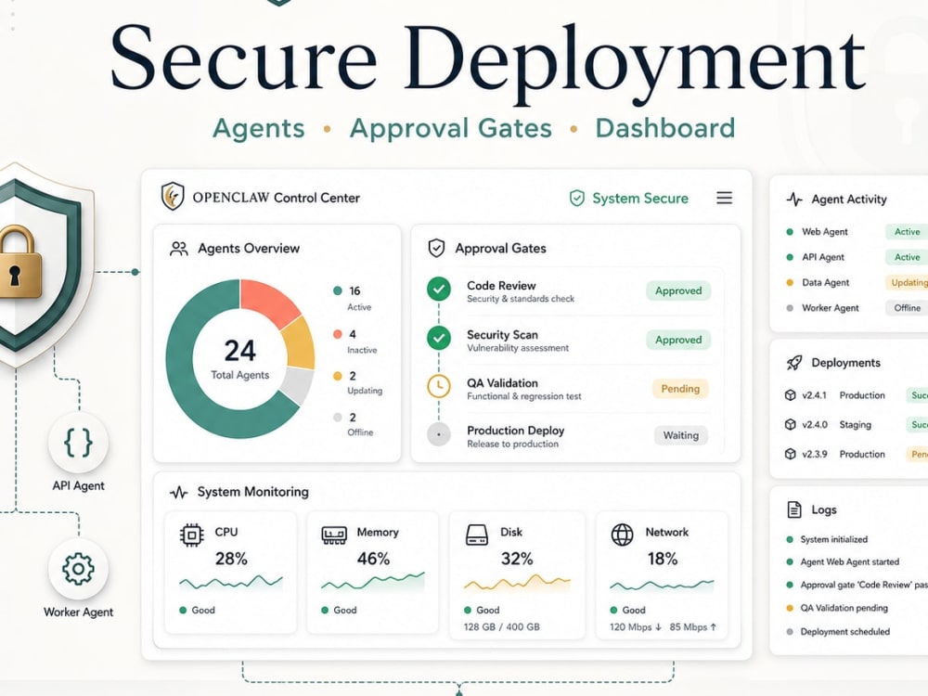Click the Deployments rocket icon
The width and height of the screenshot is (928, 696).
pyautogui.click(x=794, y=363)
